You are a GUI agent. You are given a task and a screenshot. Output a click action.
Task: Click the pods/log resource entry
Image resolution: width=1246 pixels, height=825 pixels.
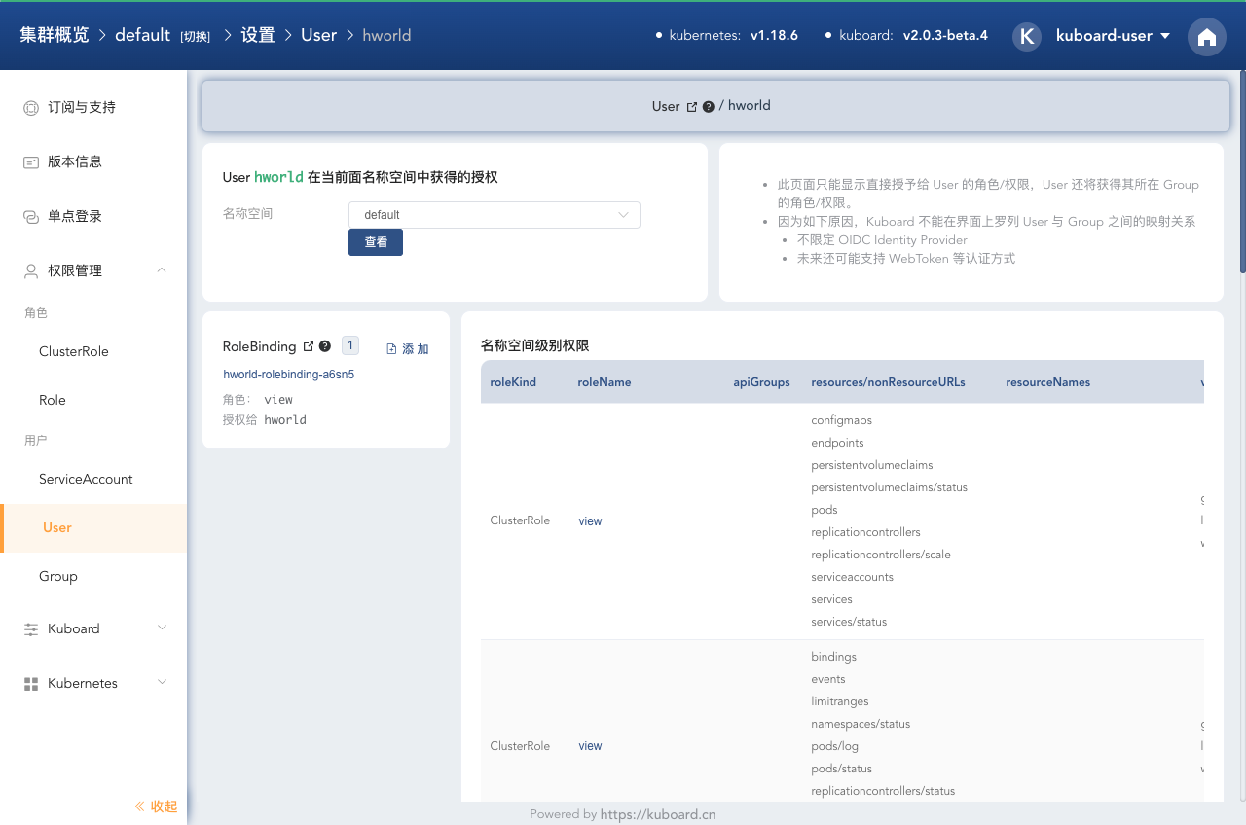[834, 746]
